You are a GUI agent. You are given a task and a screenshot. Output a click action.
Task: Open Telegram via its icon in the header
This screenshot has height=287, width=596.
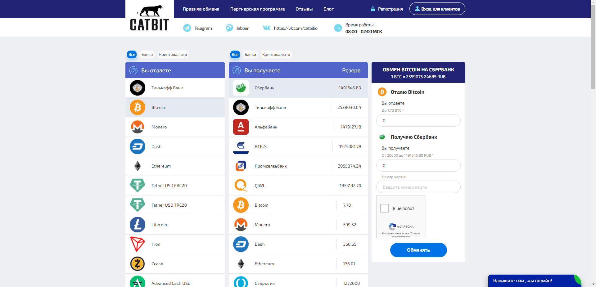(187, 28)
